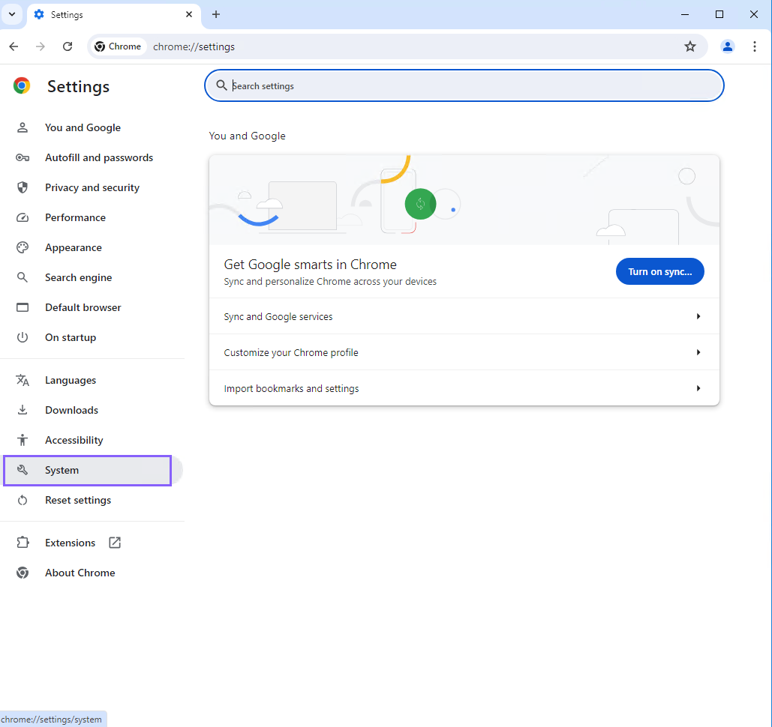The image size is (772, 727).
Task: Open the three-dot Chrome menu
Action: pos(755,46)
